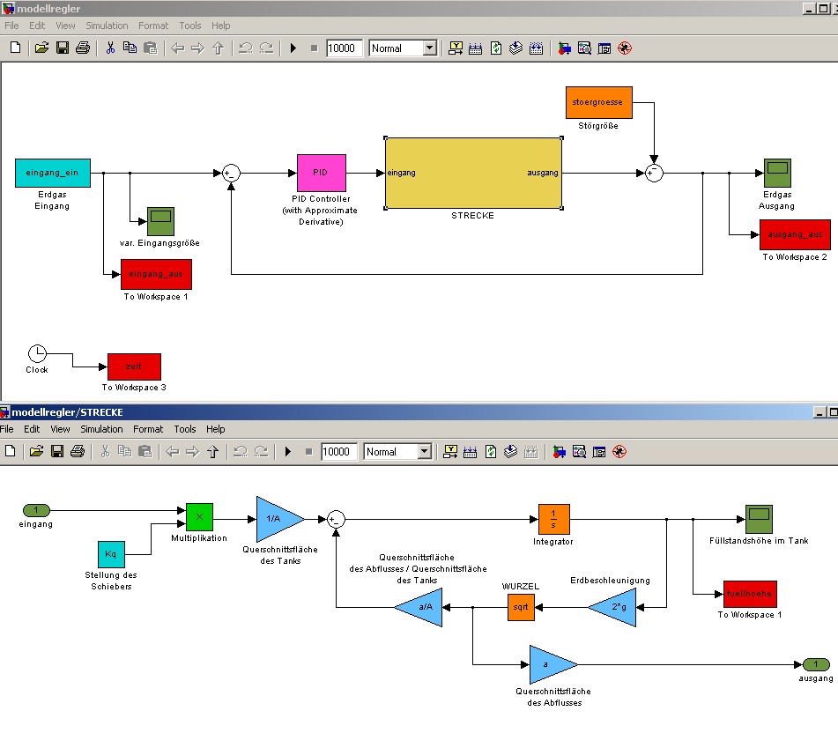This screenshot has height=733, width=838.
Task: Select the yellow STRECKE subsystem block
Action: tap(473, 173)
